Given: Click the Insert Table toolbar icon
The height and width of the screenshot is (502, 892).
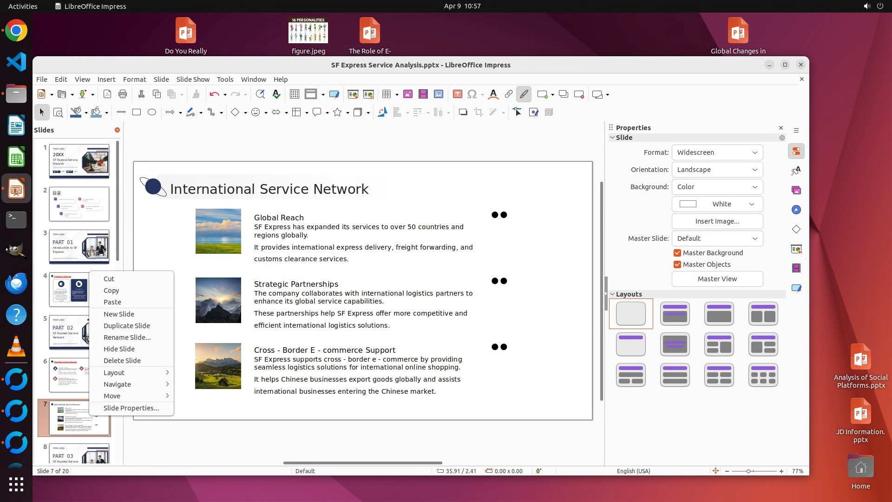Looking at the screenshot, I should pyautogui.click(x=386, y=94).
